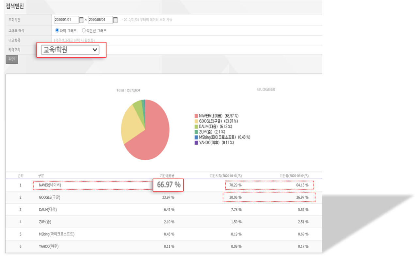The width and height of the screenshot is (418, 257).
Task: Click the legend text NAVER(네이버) (66,97 %)
Action: [219, 116]
